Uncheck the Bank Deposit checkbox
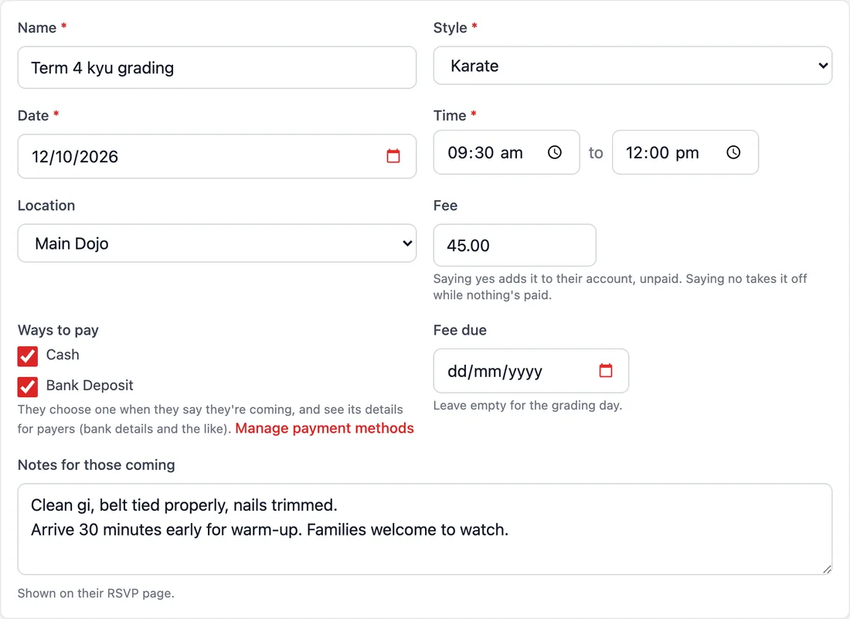 (28, 386)
